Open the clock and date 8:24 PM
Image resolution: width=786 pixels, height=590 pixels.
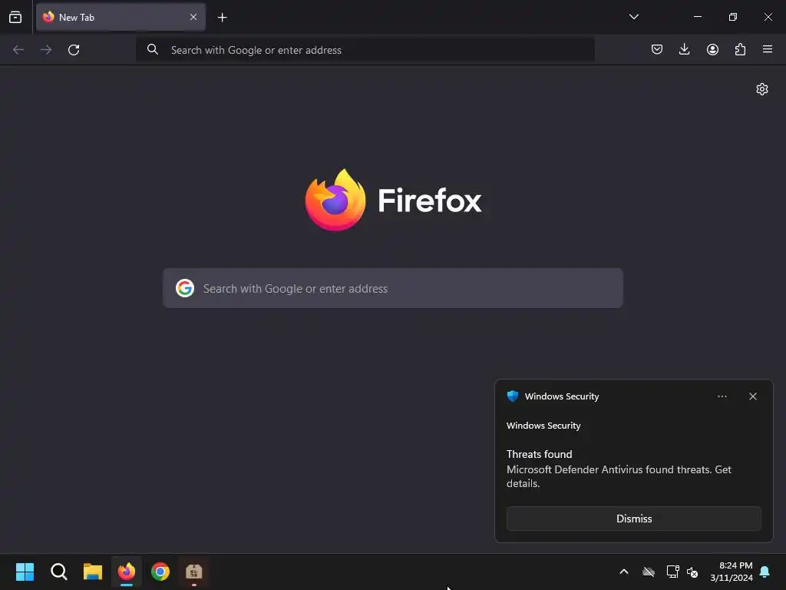click(732, 572)
